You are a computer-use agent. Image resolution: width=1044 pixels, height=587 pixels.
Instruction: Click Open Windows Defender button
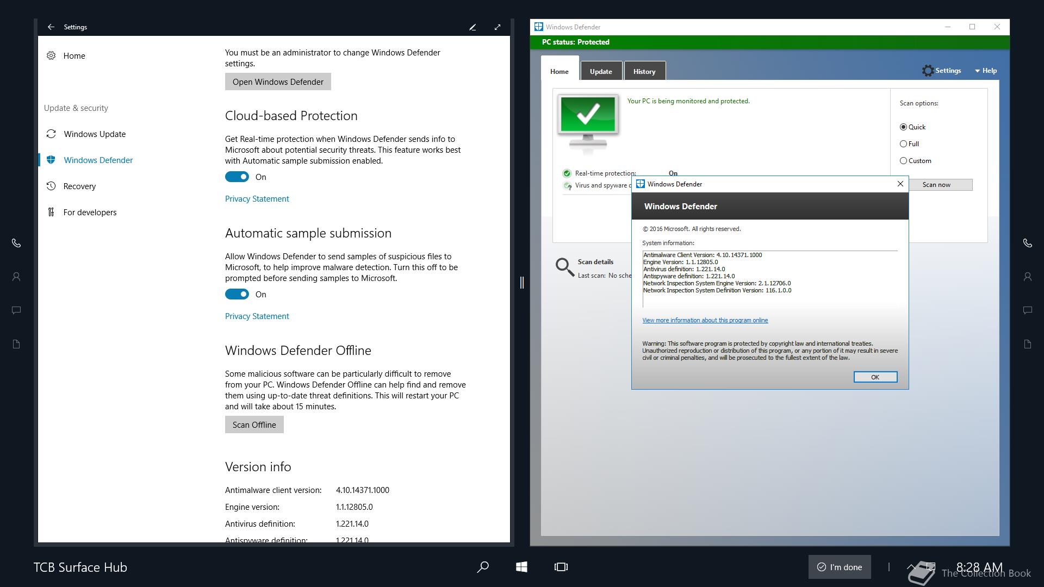tap(278, 82)
